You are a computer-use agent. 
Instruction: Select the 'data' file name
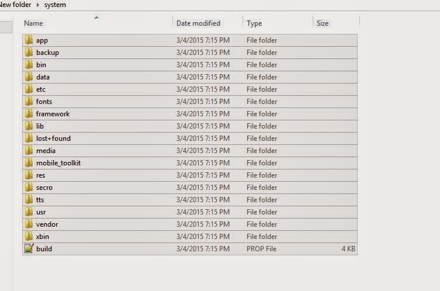pyautogui.click(x=43, y=77)
